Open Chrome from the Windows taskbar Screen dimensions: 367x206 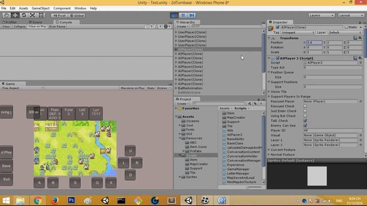[x=37, y=200]
